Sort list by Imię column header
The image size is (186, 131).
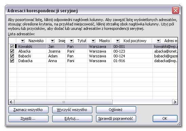[62, 41]
